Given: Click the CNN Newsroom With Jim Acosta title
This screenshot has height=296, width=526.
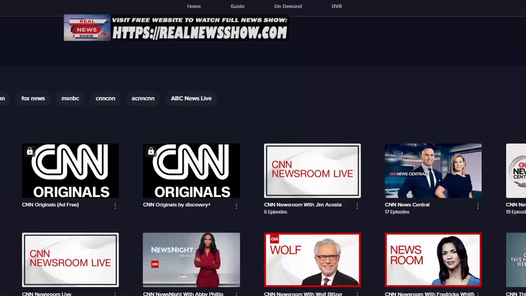Looking at the screenshot, I should tap(303, 205).
